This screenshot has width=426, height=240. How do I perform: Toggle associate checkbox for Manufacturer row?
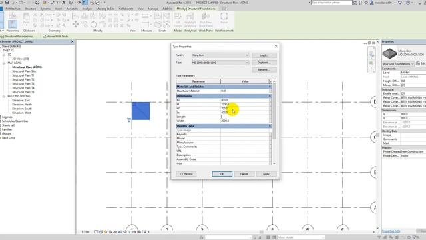(x=270, y=143)
